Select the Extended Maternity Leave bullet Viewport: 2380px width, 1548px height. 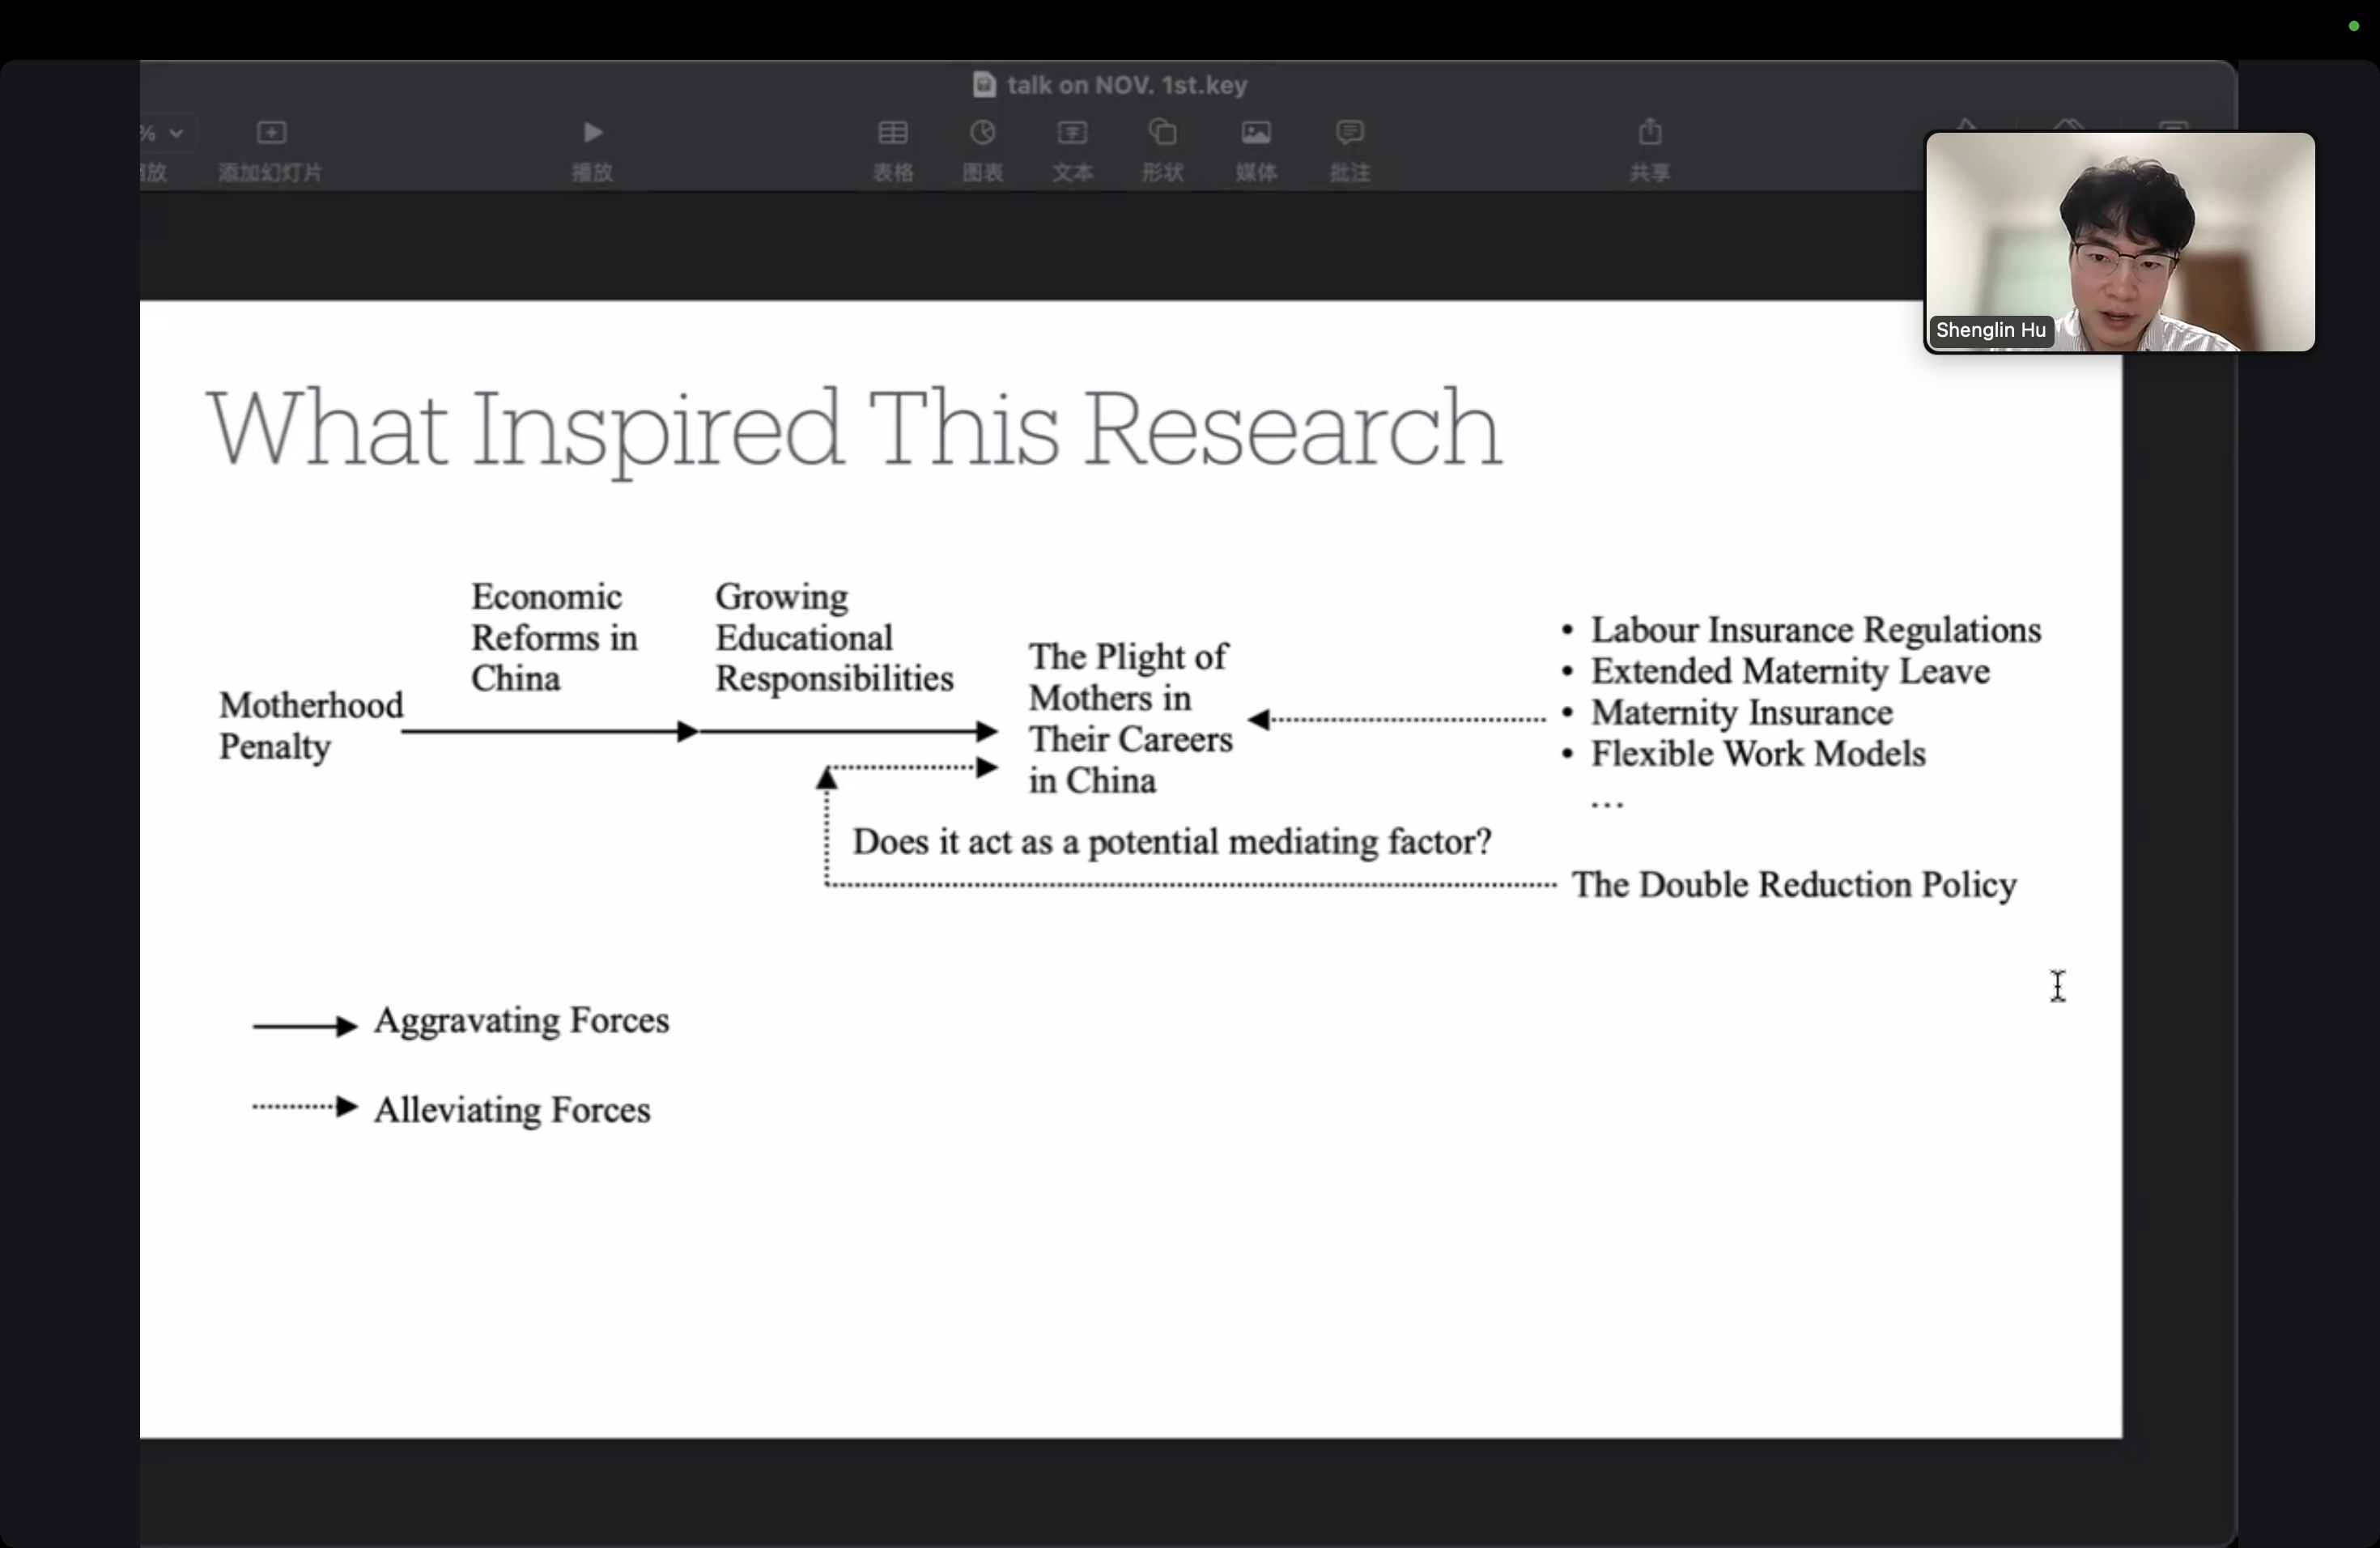(x=1790, y=671)
